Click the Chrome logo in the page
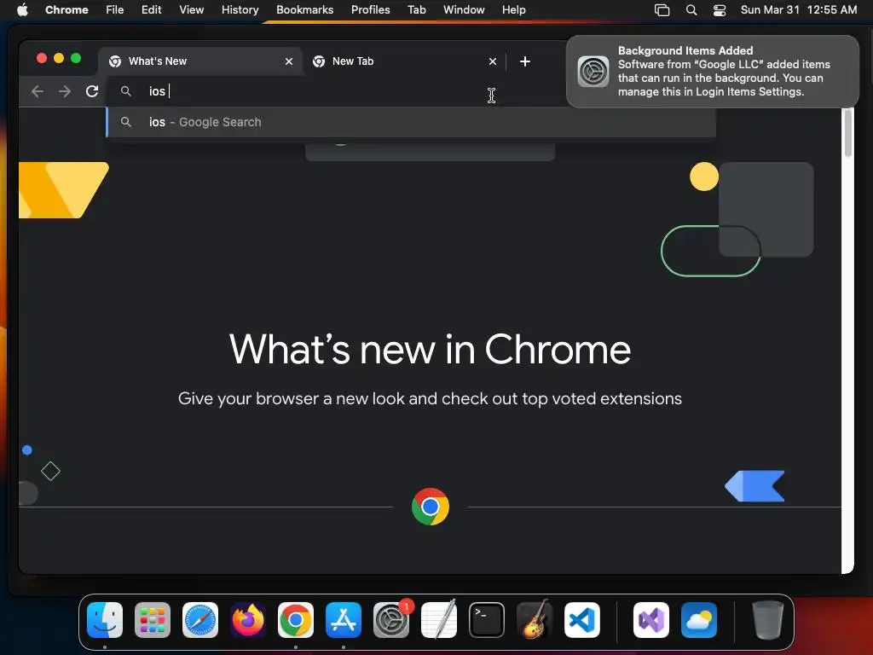The image size is (873, 655). click(431, 507)
